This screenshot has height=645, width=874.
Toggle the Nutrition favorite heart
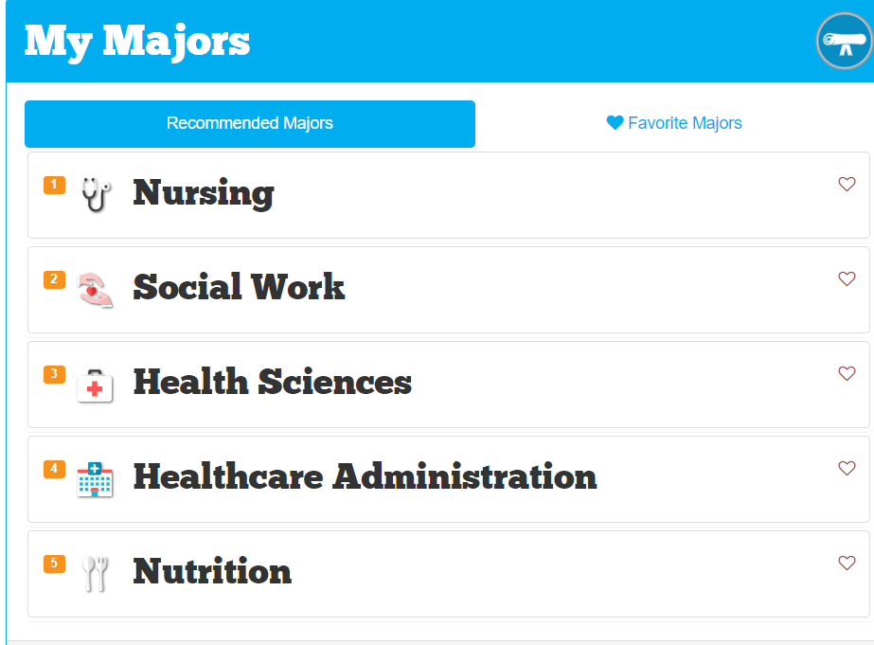[847, 563]
